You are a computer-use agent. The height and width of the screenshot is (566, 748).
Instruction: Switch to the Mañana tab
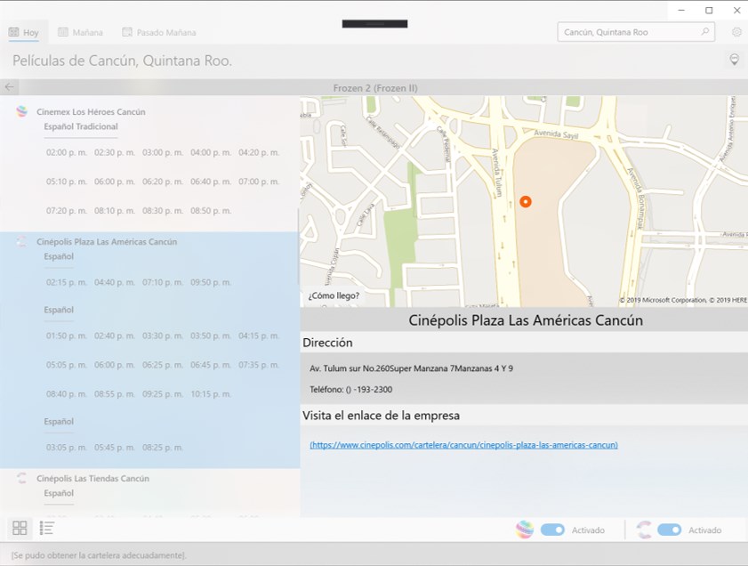click(80, 32)
